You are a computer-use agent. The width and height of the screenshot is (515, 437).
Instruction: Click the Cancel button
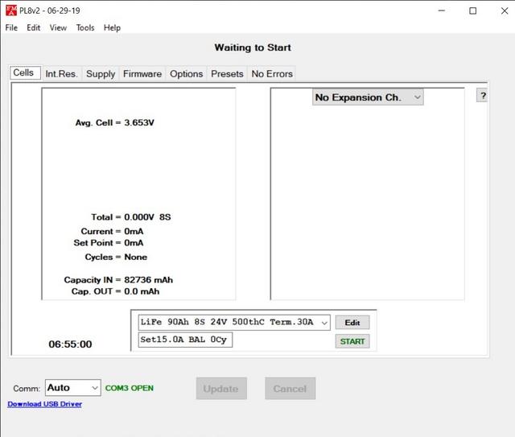tap(290, 389)
